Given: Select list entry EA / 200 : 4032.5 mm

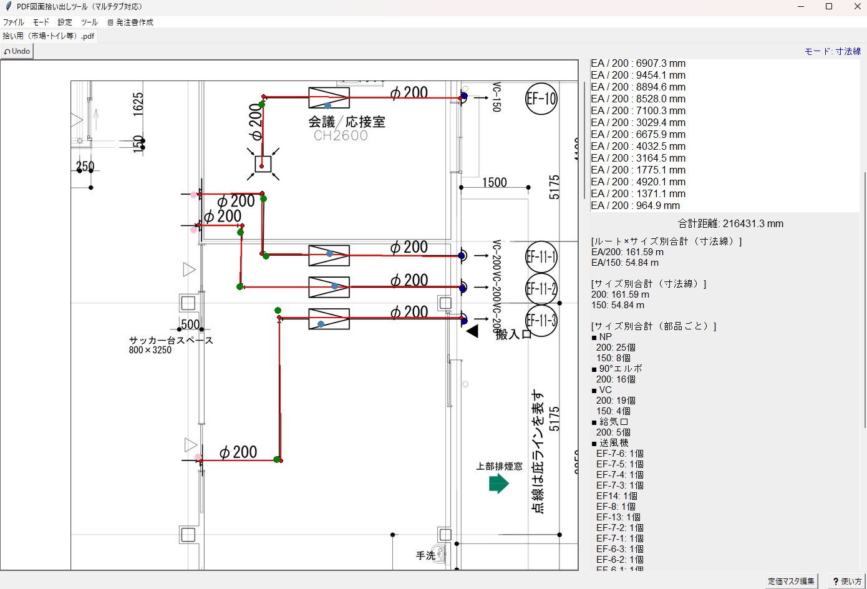Looking at the screenshot, I should [x=638, y=146].
